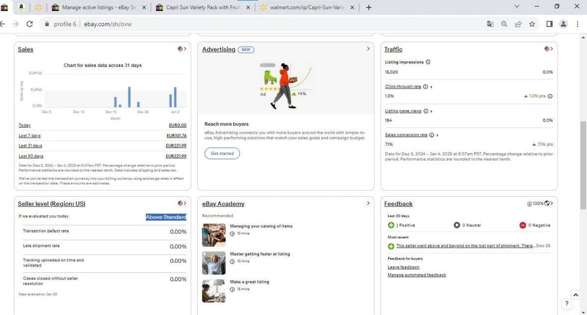Open the tab search dropdown arrow
This screenshot has height=315, width=587.
pyautogui.click(x=517, y=7)
